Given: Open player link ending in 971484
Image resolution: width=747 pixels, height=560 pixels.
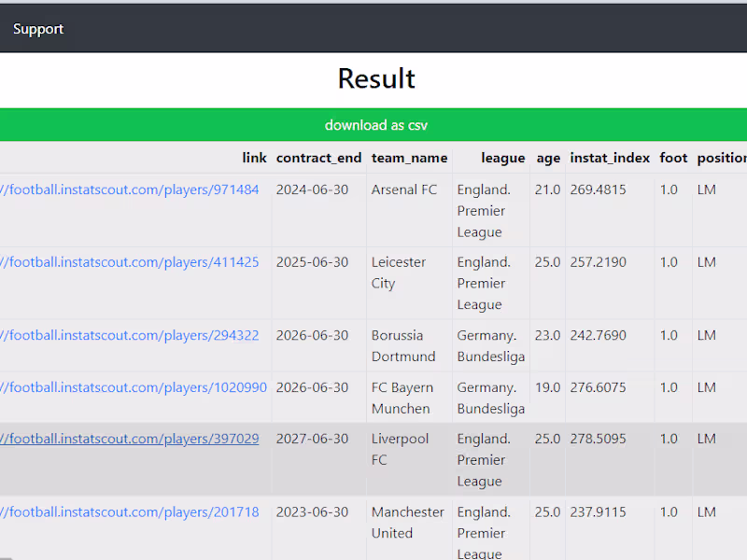Looking at the screenshot, I should coord(129,189).
